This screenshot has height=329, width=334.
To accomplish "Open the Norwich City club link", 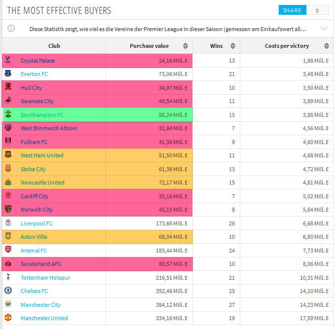I will pyautogui.click(x=37, y=210).
